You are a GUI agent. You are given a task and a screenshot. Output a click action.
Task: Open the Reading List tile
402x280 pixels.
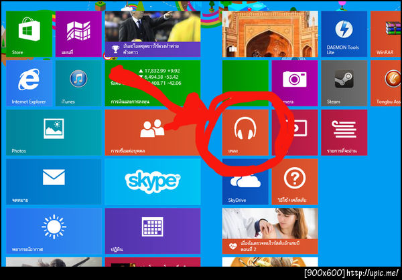(344, 132)
